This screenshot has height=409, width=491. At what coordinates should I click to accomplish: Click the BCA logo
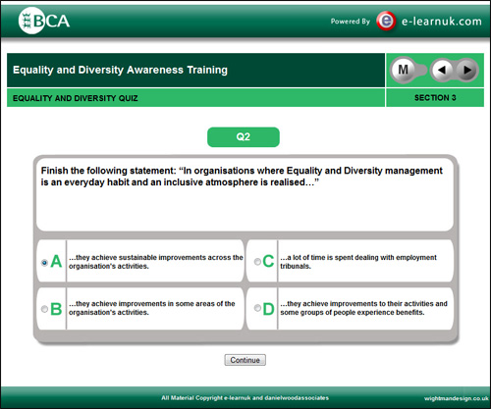coord(44,21)
